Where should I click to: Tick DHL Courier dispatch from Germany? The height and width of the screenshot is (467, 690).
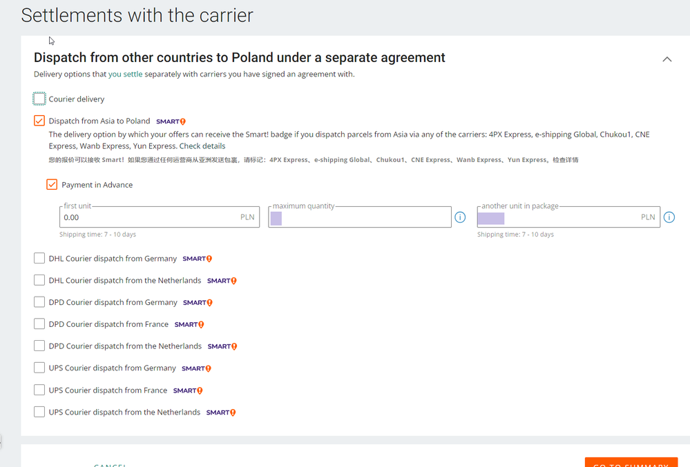pyautogui.click(x=39, y=259)
